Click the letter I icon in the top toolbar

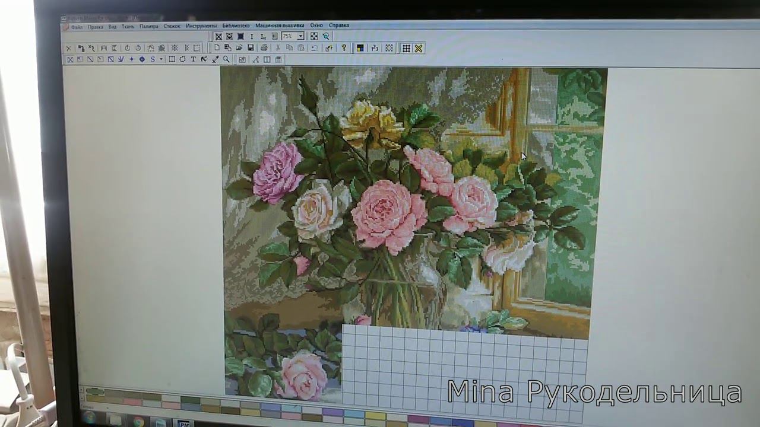tap(252, 37)
